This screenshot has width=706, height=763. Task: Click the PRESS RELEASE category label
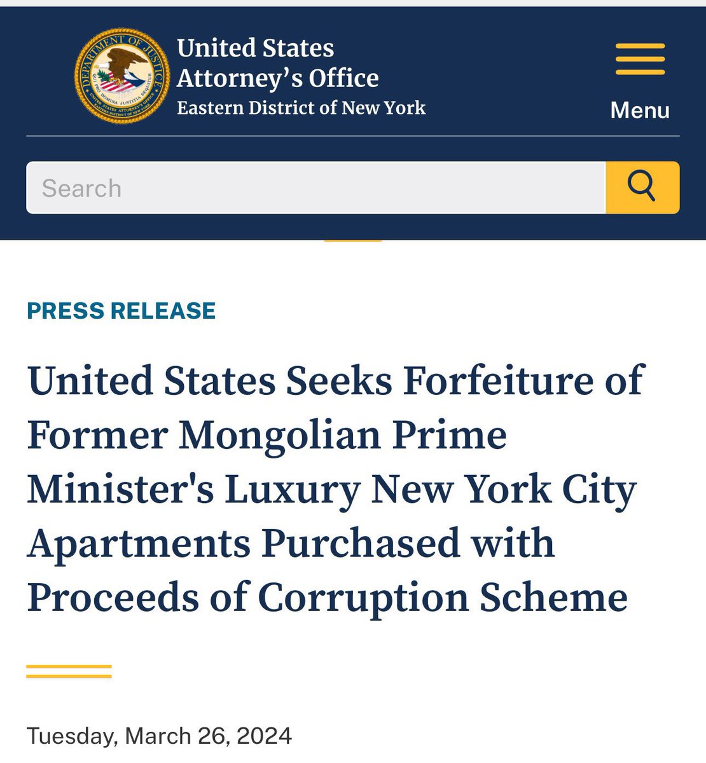pyautogui.click(x=121, y=311)
